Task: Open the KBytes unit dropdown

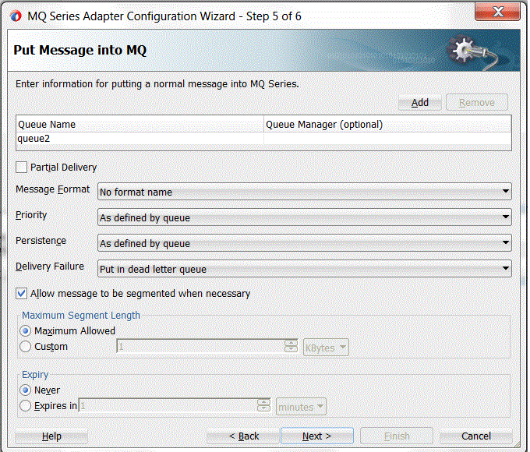Action: pos(326,348)
